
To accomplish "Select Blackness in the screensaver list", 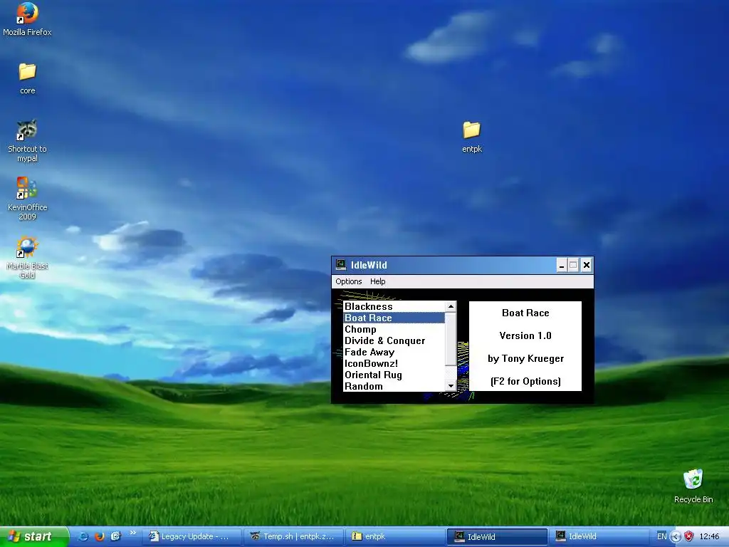I will 394,306.
